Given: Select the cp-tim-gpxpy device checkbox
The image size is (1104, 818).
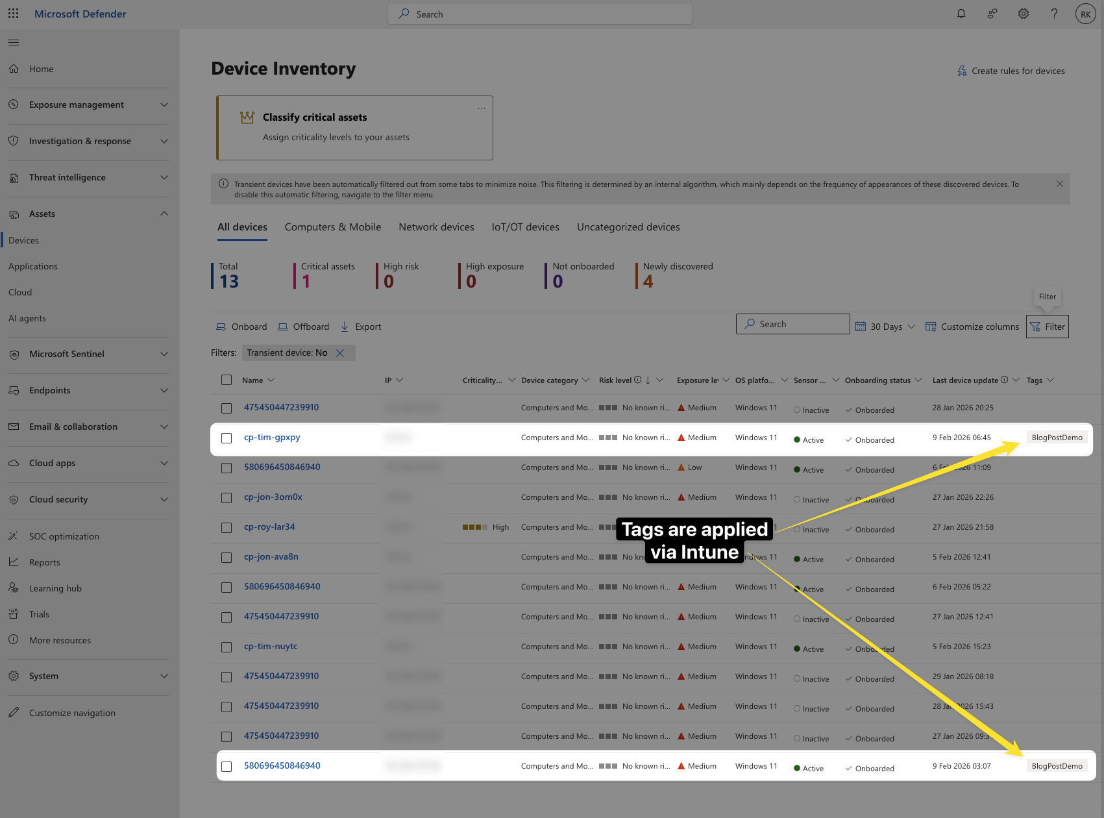Looking at the screenshot, I should (x=227, y=438).
